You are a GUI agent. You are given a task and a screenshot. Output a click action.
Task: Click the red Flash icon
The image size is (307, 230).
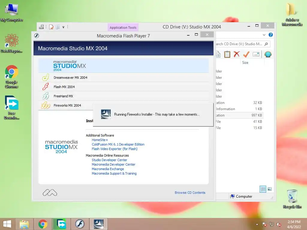(x=46, y=87)
